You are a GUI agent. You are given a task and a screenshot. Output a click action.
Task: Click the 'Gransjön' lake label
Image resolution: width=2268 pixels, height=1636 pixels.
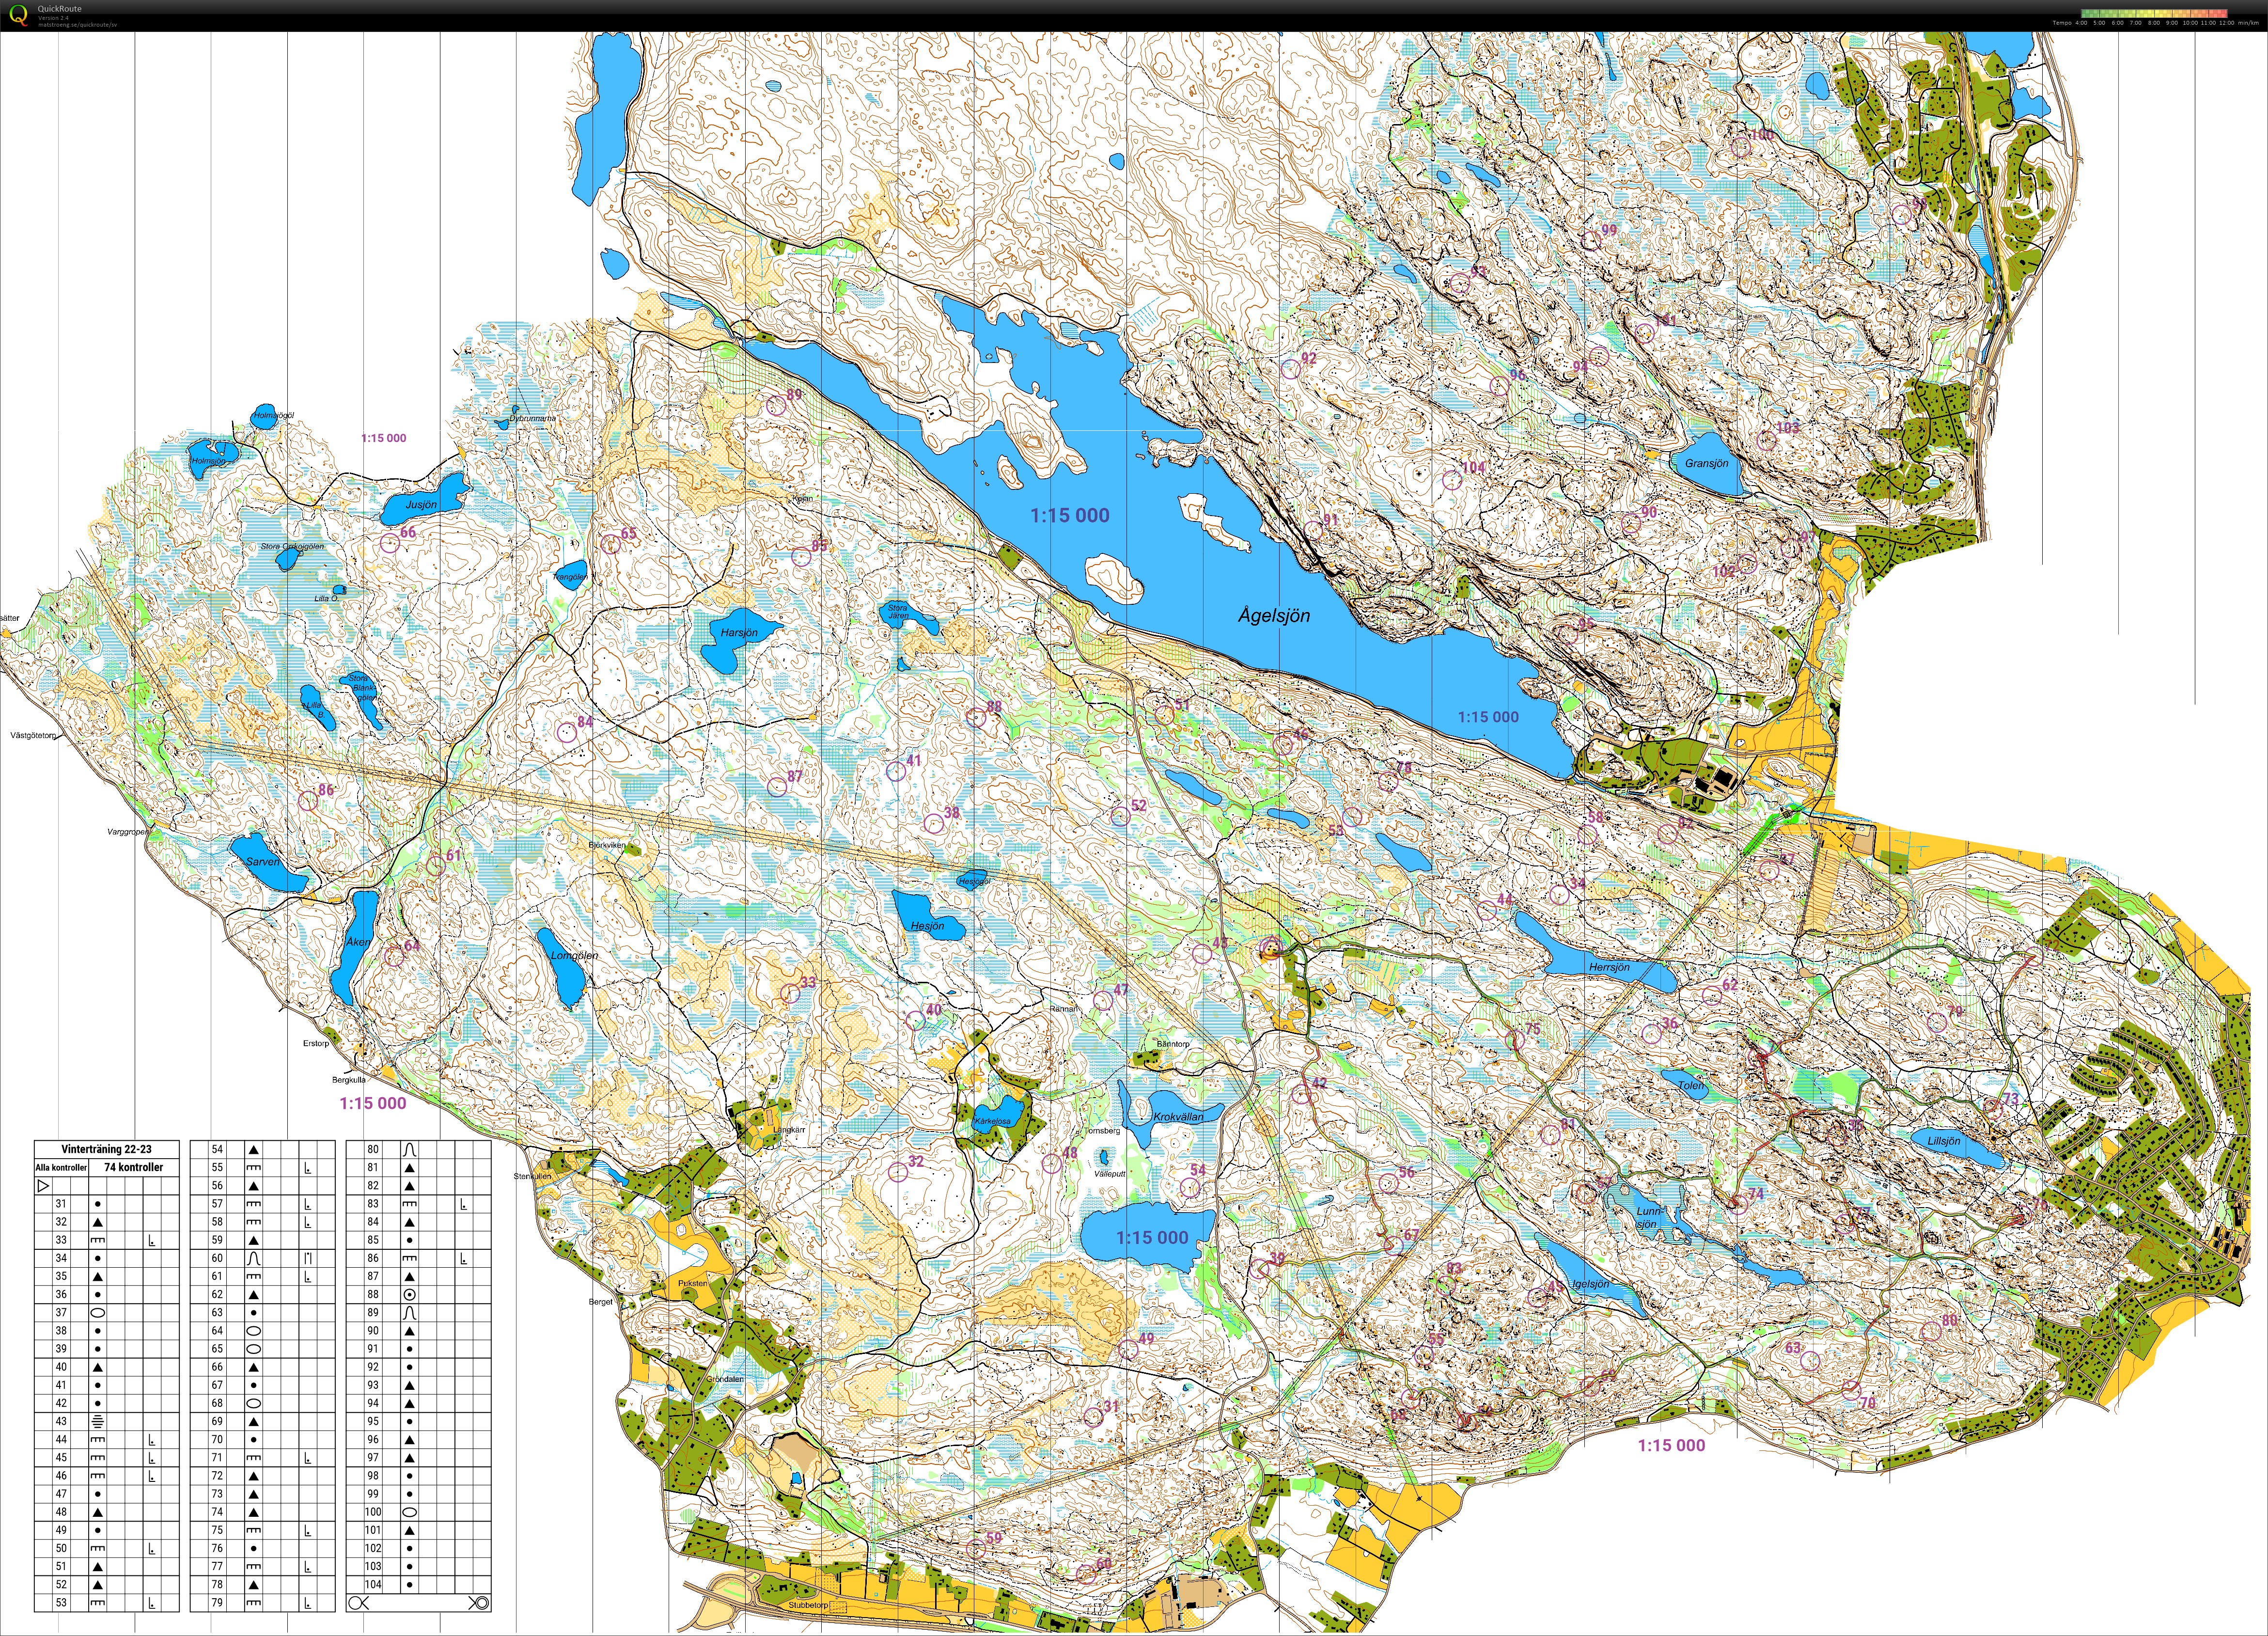point(1706,463)
